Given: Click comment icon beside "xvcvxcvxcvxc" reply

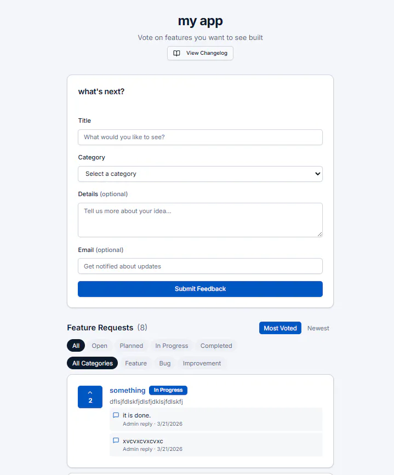Looking at the screenshot, I should [116, 440].
